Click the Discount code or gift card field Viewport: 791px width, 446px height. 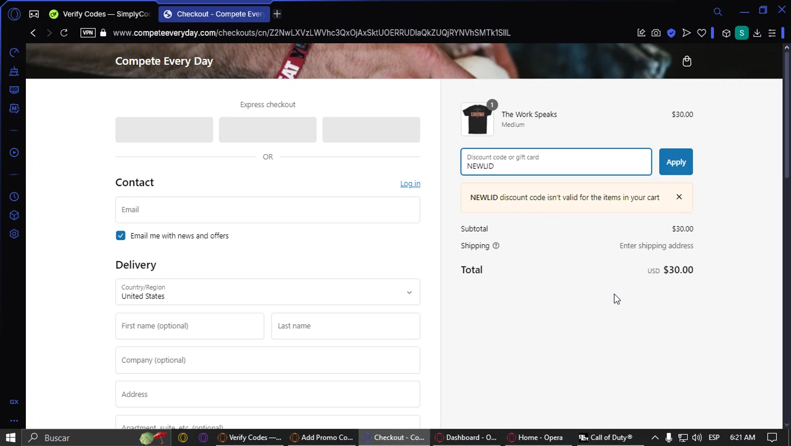point(556,162)
